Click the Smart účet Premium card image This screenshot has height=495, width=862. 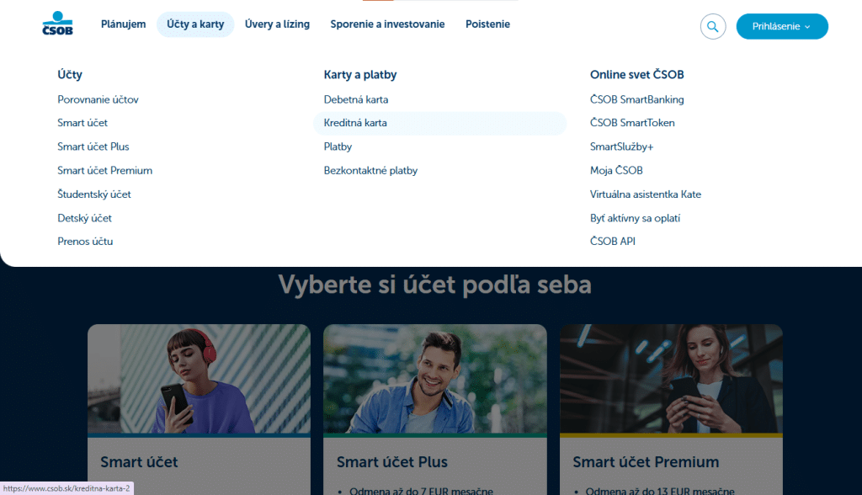tap(671, 379)
